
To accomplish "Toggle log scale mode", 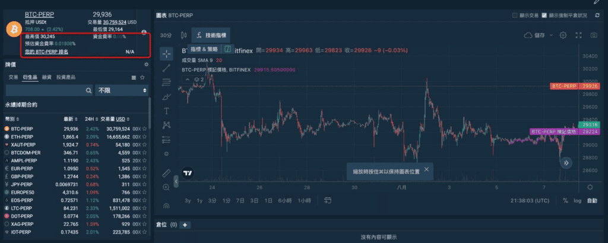I will (x=578, y=200).
